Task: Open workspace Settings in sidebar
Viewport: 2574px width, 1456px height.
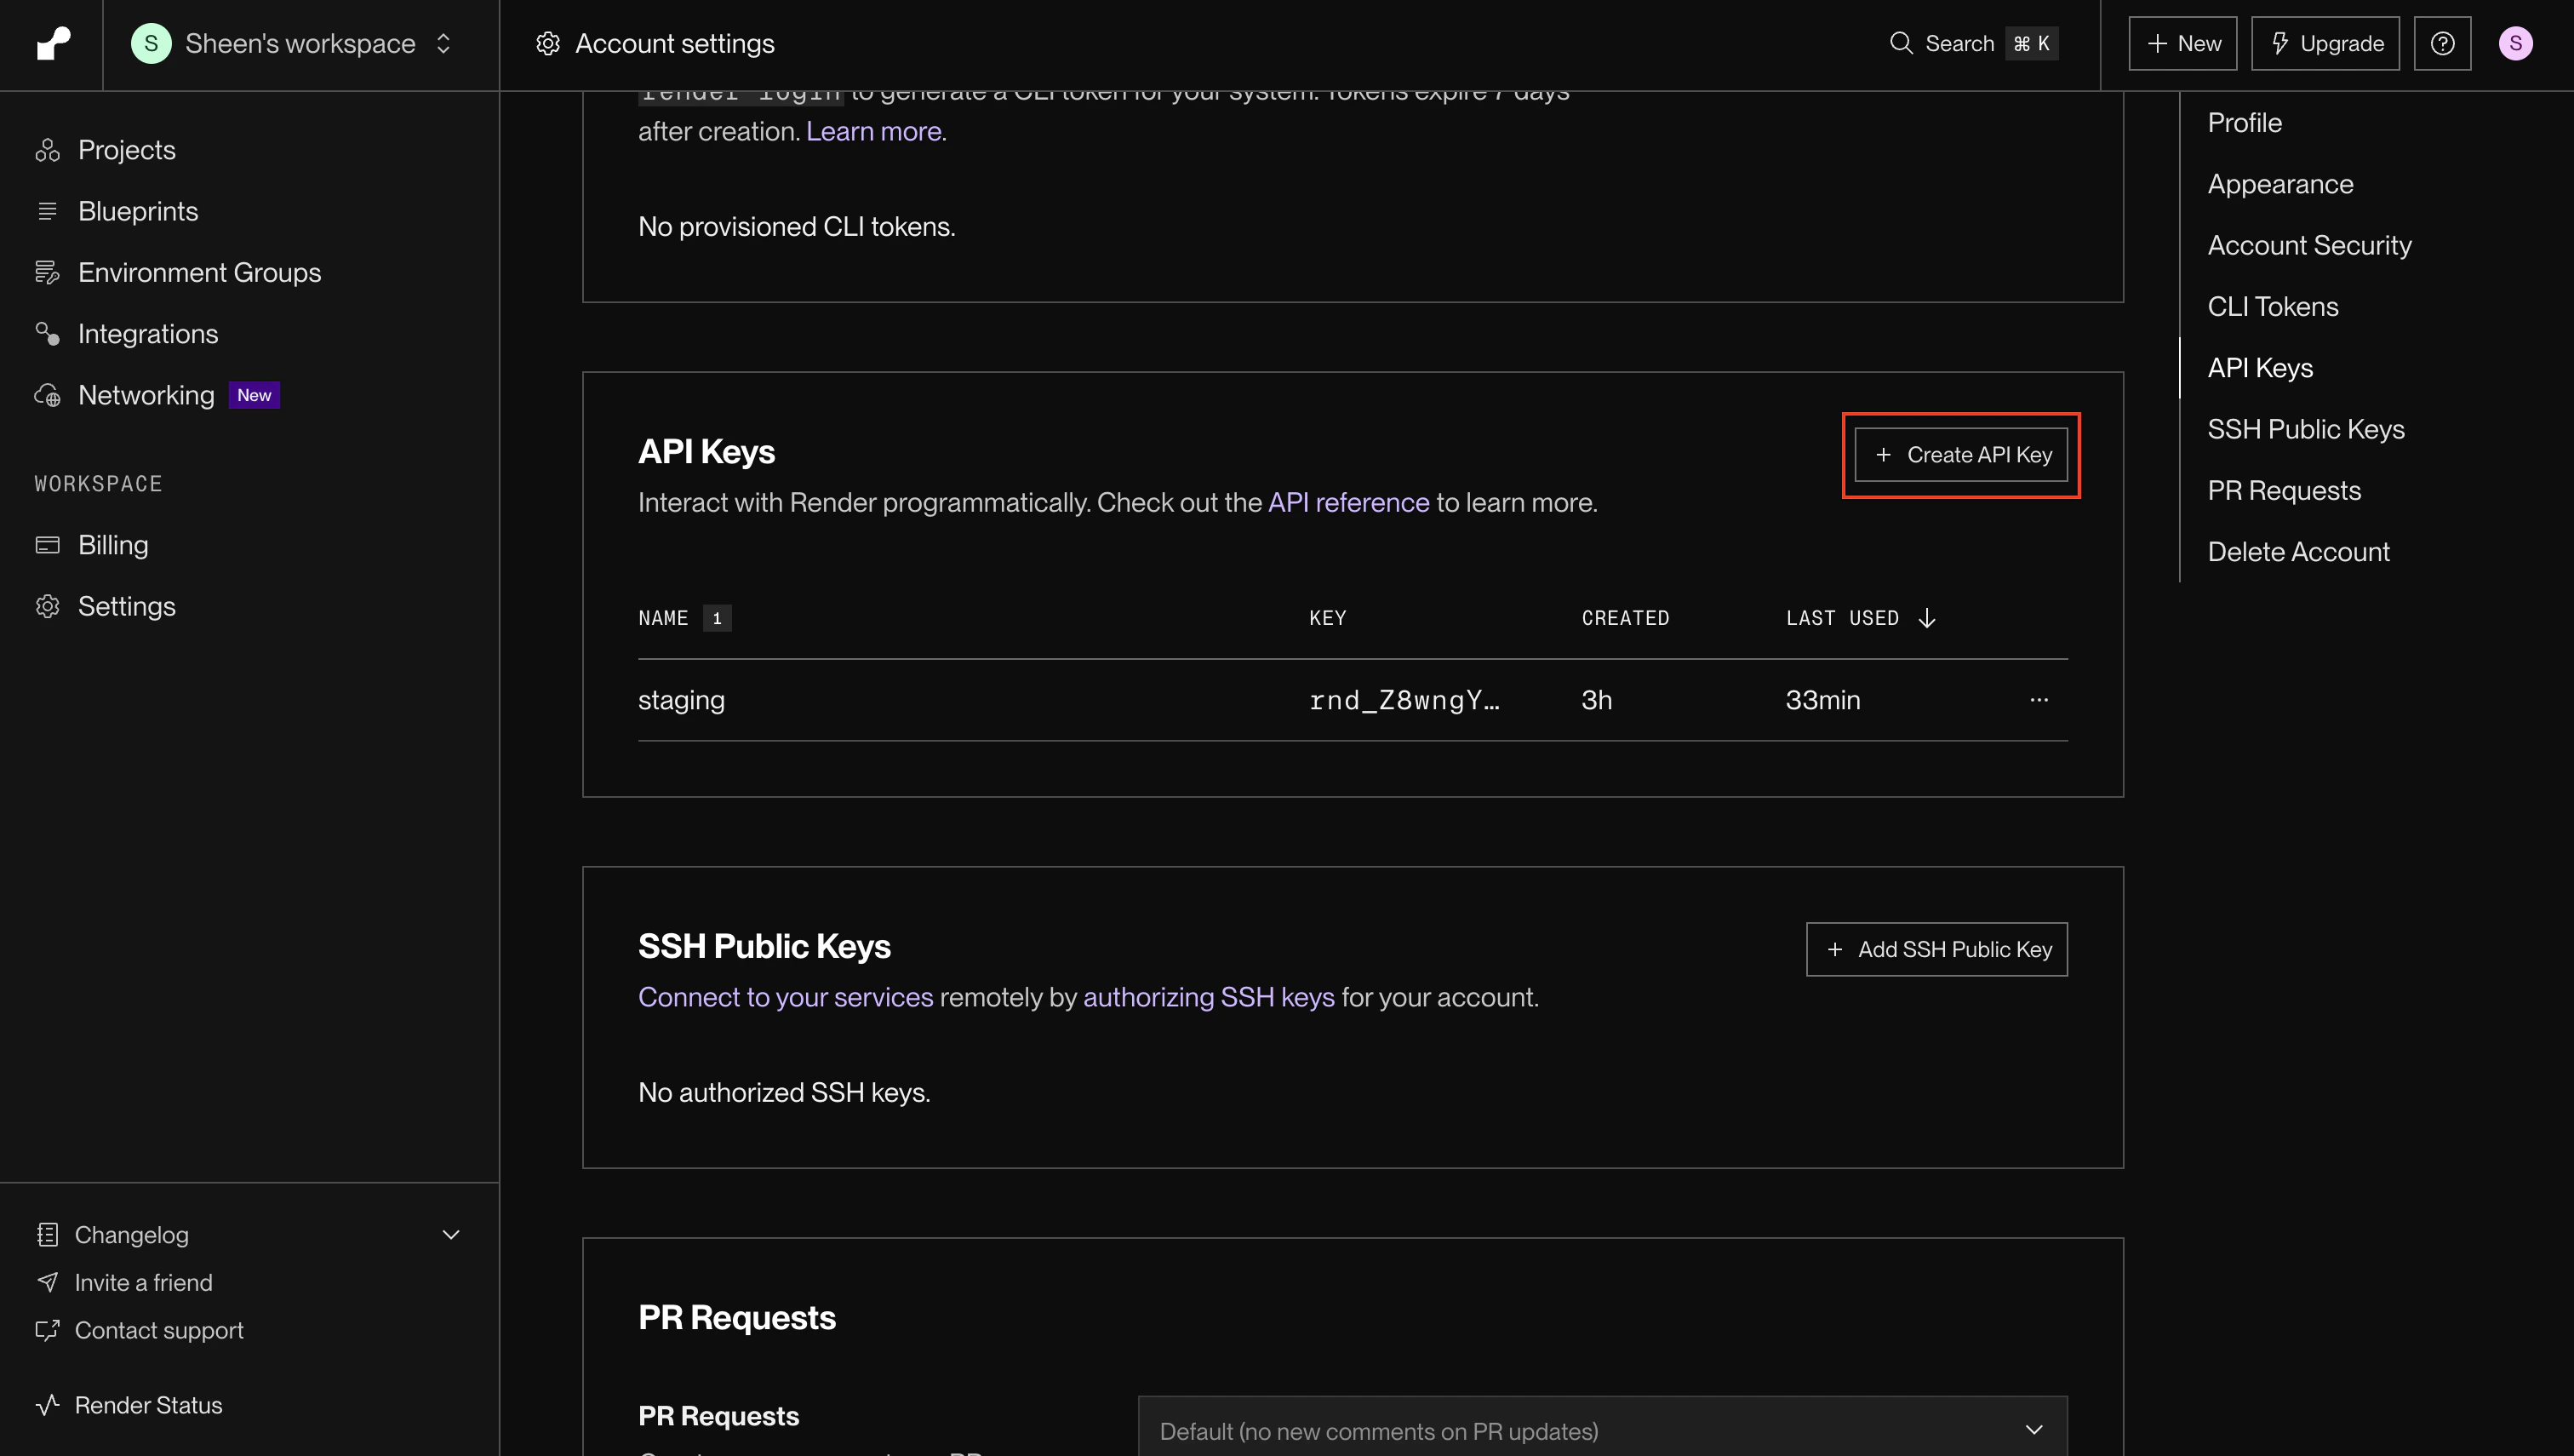Action: [127, 606]
